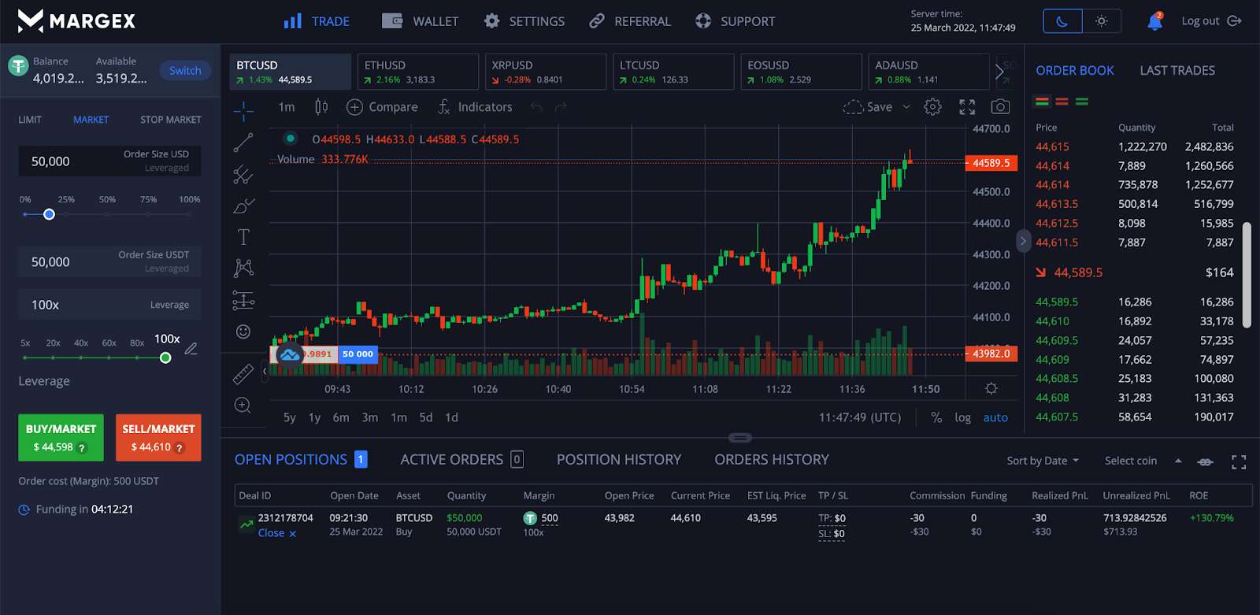Show order book with both bids and asks

coord(1042,102)
